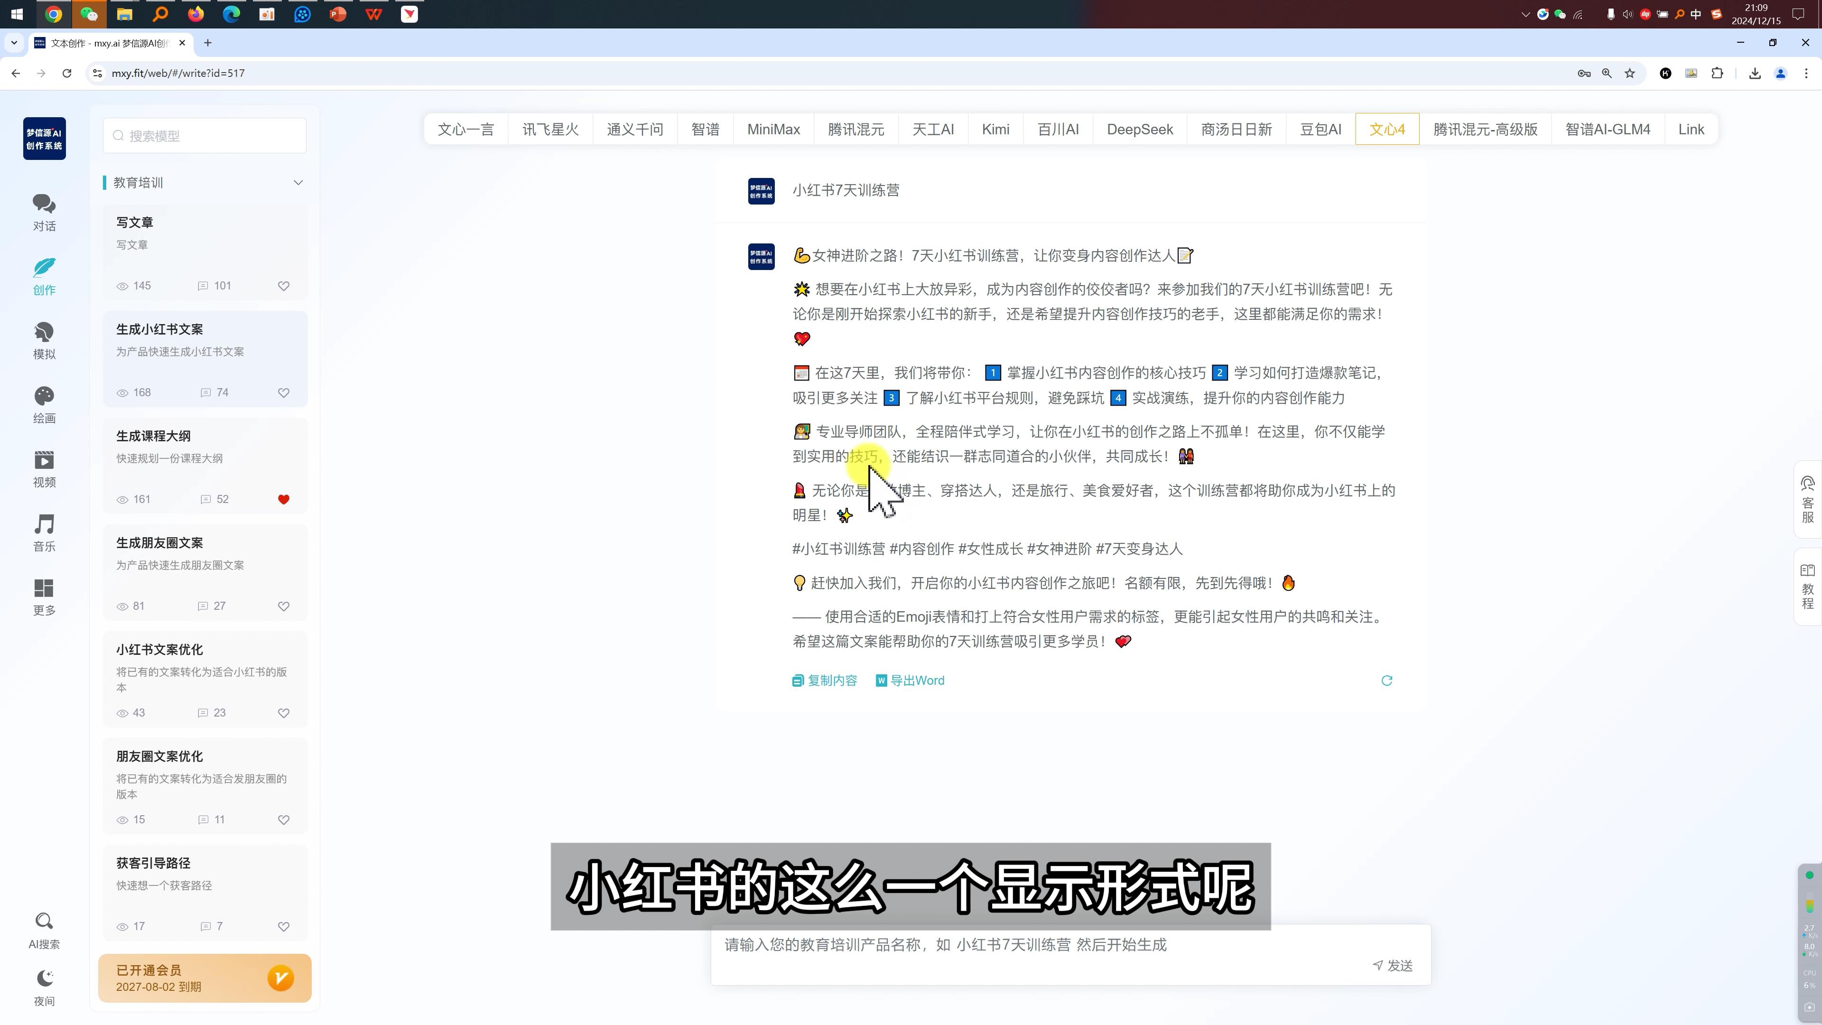The width and height of the screenshot is (1822, 1025).
Task: Switch to the DeepSeek model tab
Action: pyautogui.click(x=1139, y=130)
